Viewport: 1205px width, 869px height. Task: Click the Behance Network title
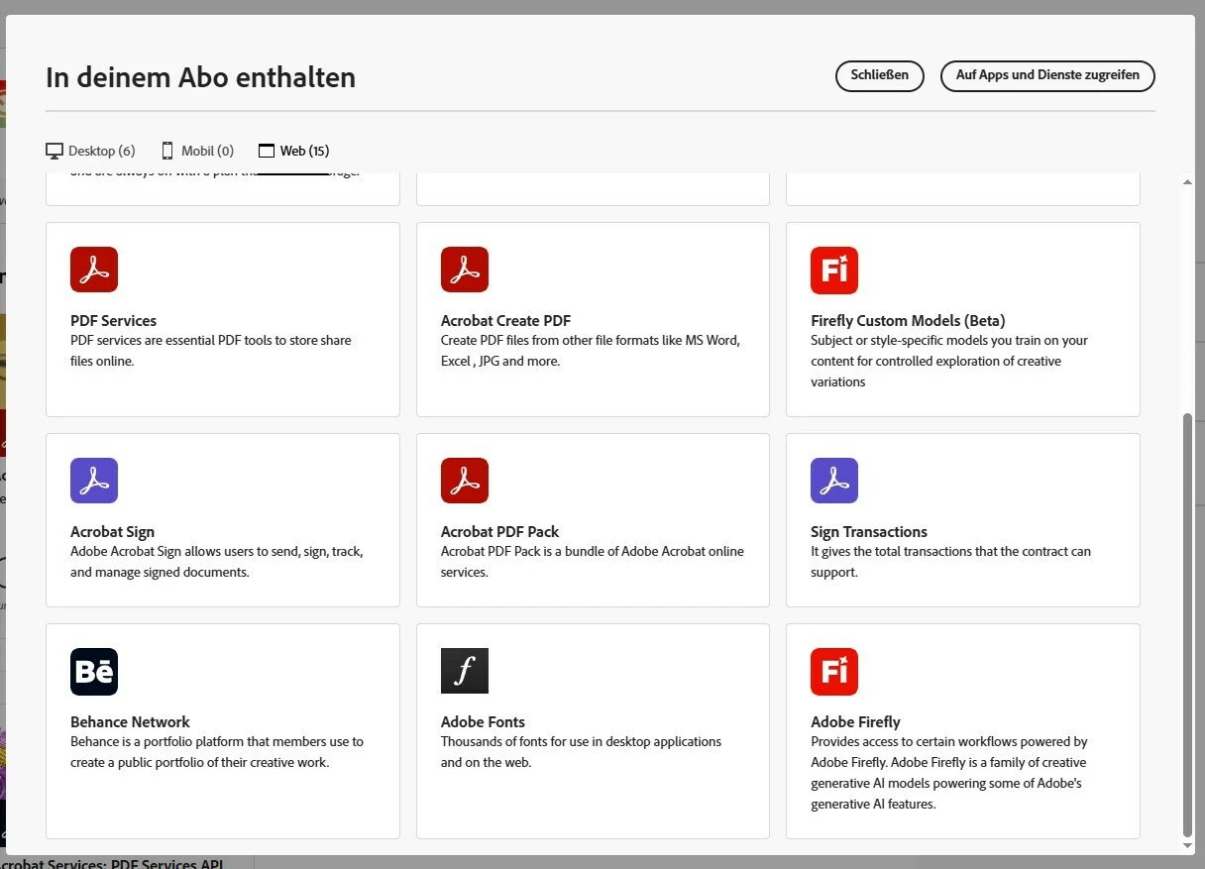(130, 722)
